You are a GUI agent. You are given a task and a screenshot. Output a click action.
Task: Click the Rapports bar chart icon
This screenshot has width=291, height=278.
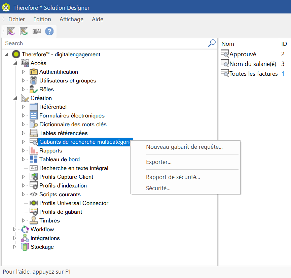[34, 150]
